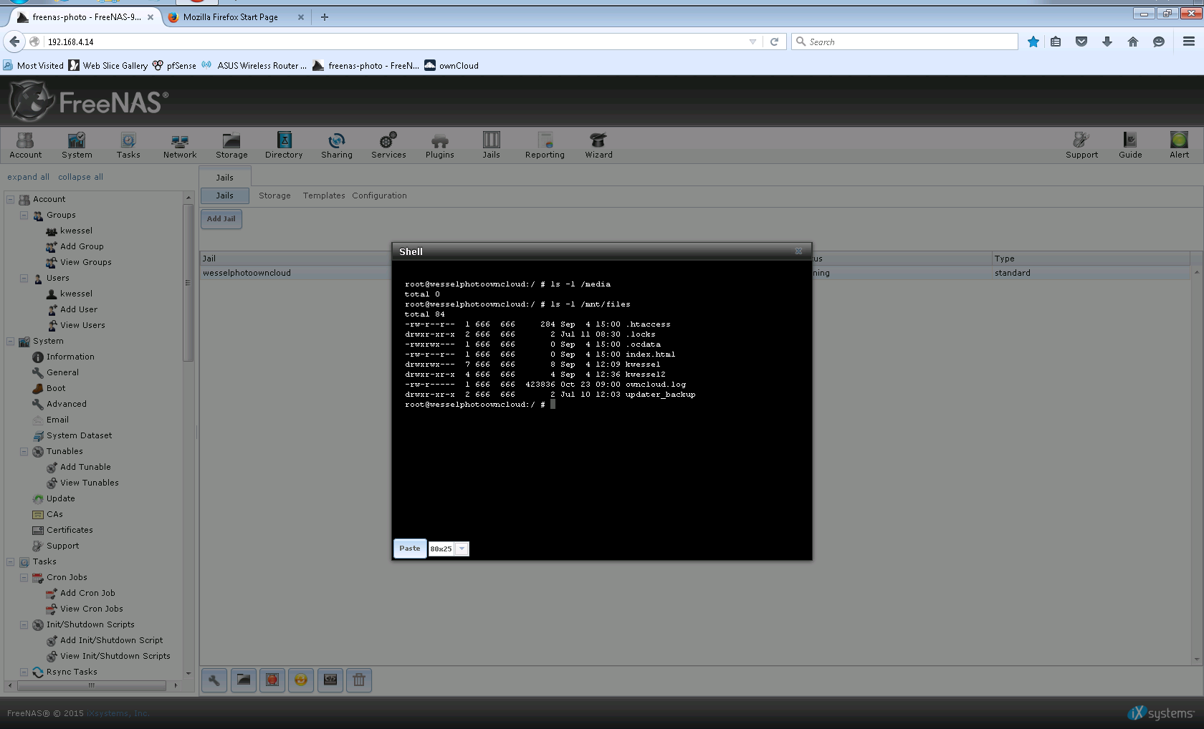Click the jail shell console icon
Viewport: 1204px width, 729px height.
[330, 680]
